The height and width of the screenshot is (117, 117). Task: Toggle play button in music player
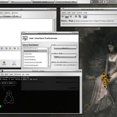tap(67, 16)
